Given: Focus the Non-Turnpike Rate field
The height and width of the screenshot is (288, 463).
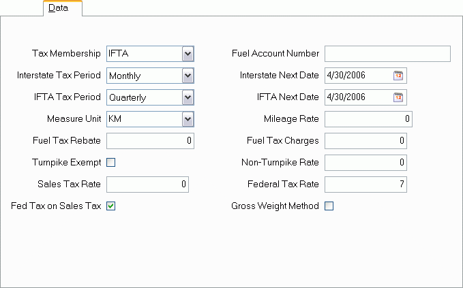Looking at the screenshot, I should tap(365, 163).
